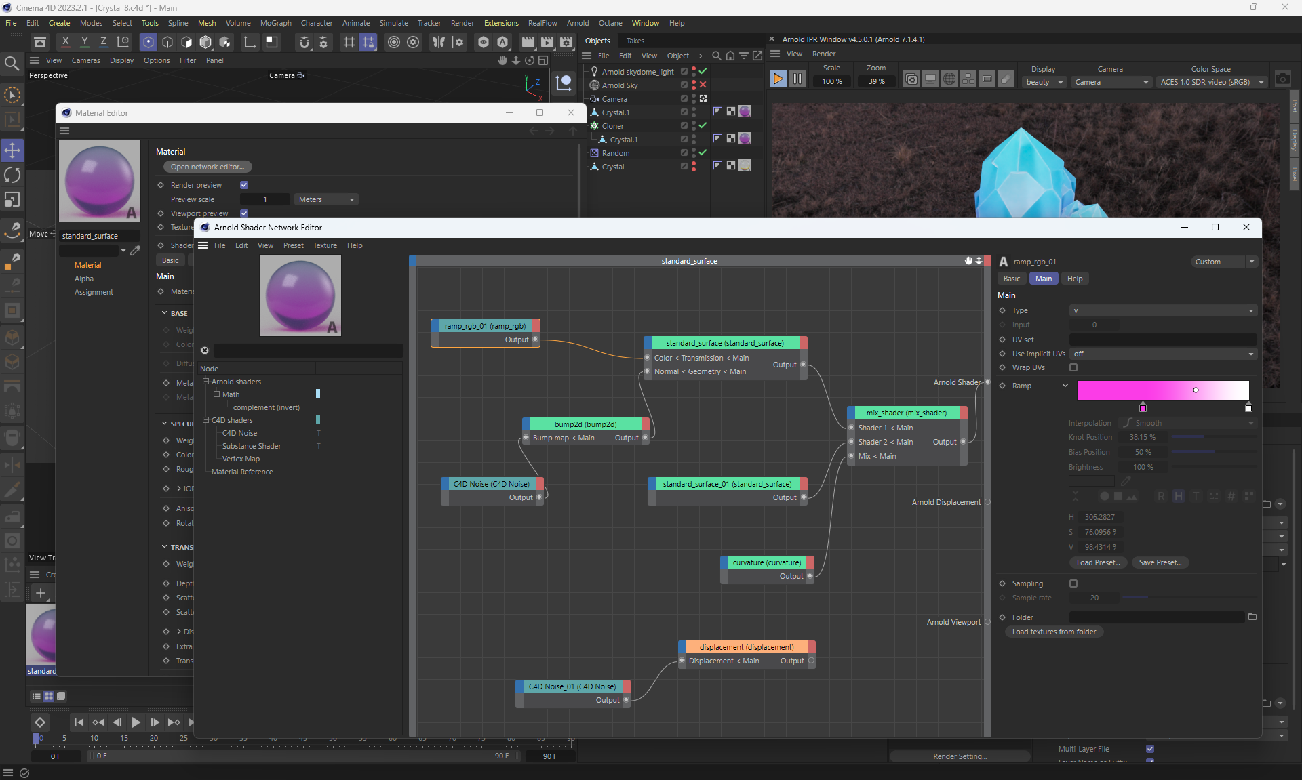This screenshot has width=1302, height=780.
Task: Select the Move tool in left toolbar
Action: (x=12, y=150)
